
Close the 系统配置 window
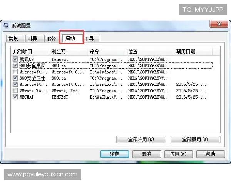pos(219,24)
